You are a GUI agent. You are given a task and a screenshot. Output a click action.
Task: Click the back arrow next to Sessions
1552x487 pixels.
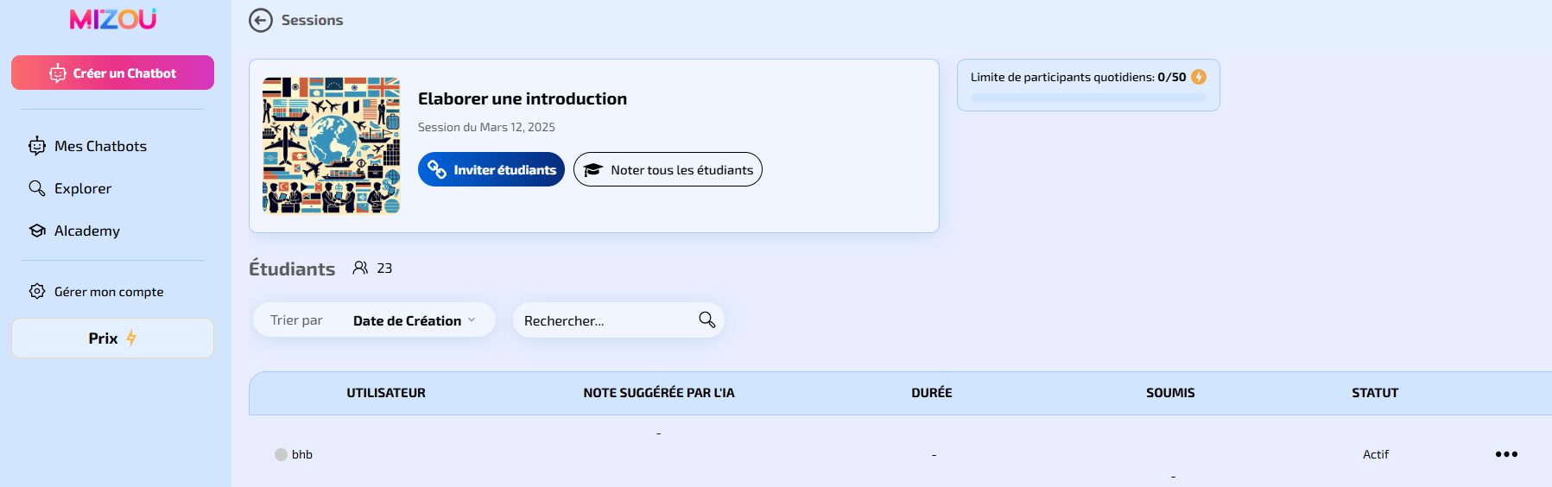(261, 20)
